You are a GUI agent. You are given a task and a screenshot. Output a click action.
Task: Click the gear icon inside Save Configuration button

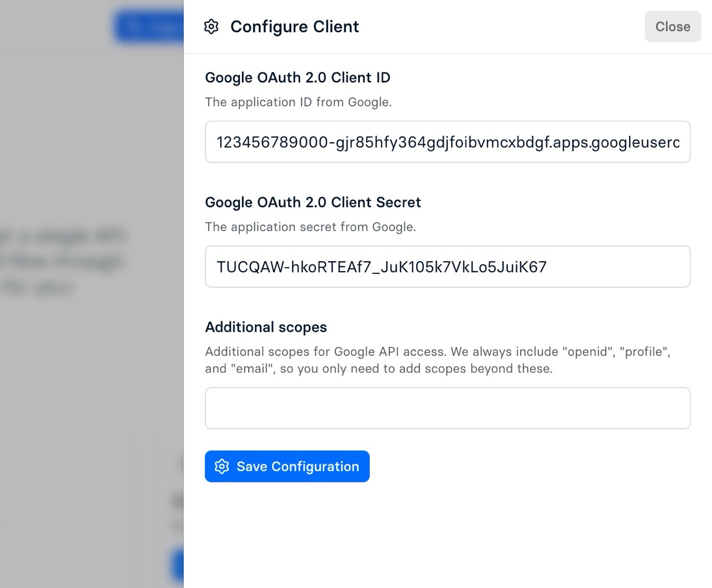click(222, 467)
